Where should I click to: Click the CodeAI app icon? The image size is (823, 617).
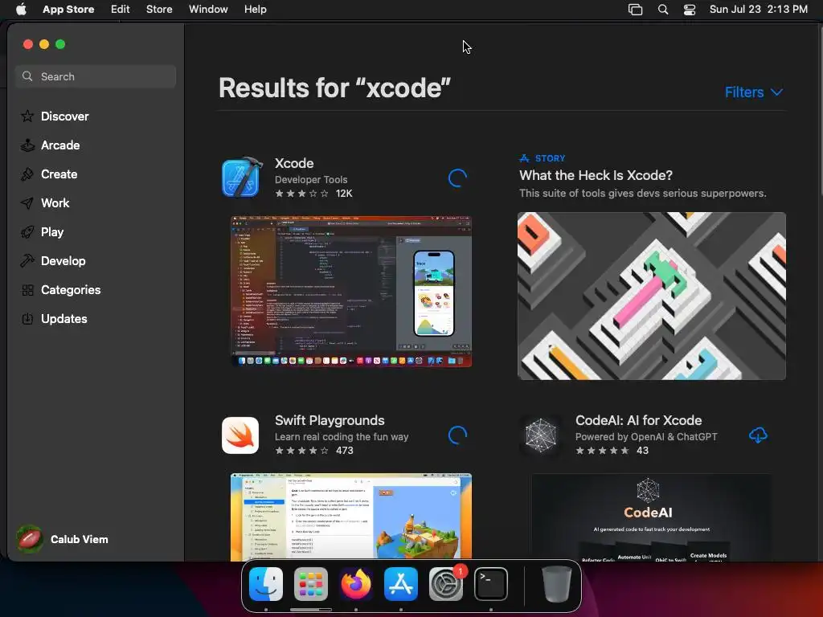pos(541,435)
